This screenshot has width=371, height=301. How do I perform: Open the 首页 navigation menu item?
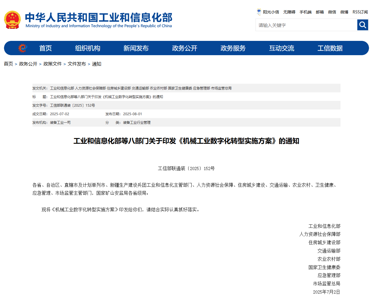[45, 48]
